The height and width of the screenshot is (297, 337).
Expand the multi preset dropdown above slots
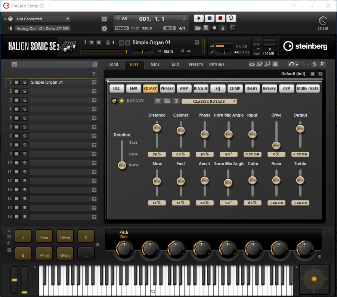[x=95, y=65]
